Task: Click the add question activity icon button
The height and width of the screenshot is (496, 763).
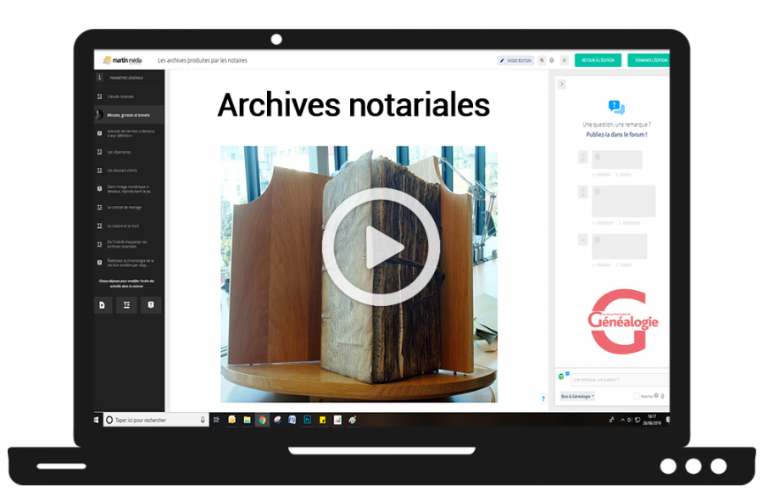Action: click(x=151, y=305)
